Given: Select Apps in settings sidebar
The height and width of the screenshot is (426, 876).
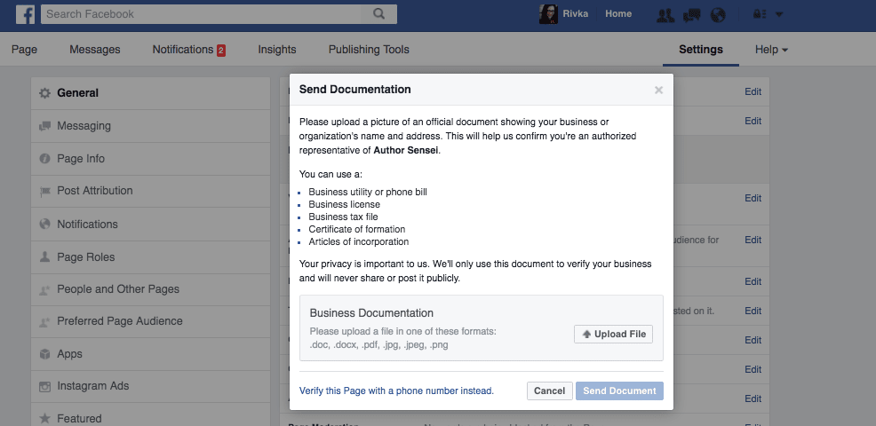Looking at the screenshot, I should [150, 354].
